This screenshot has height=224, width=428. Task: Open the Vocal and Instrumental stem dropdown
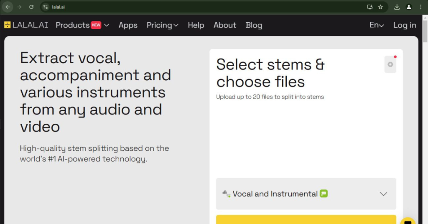[306, 194]
